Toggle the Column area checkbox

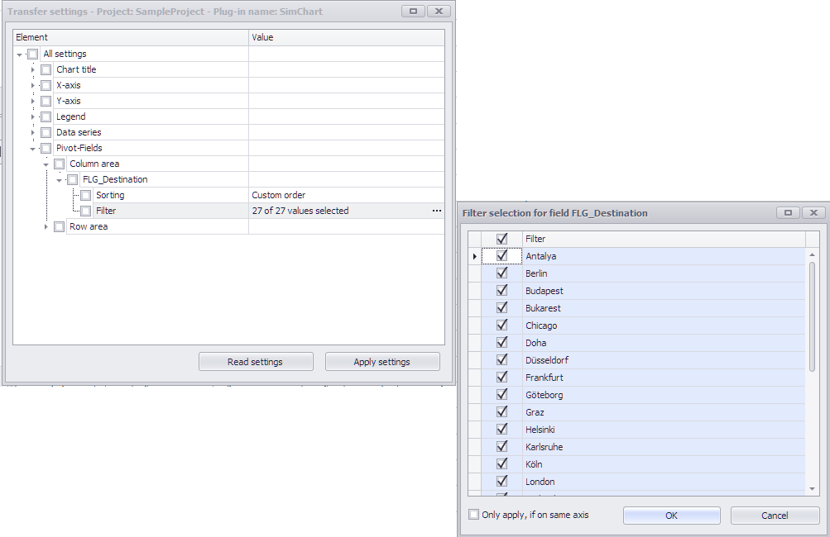click(x=60, y=164)
